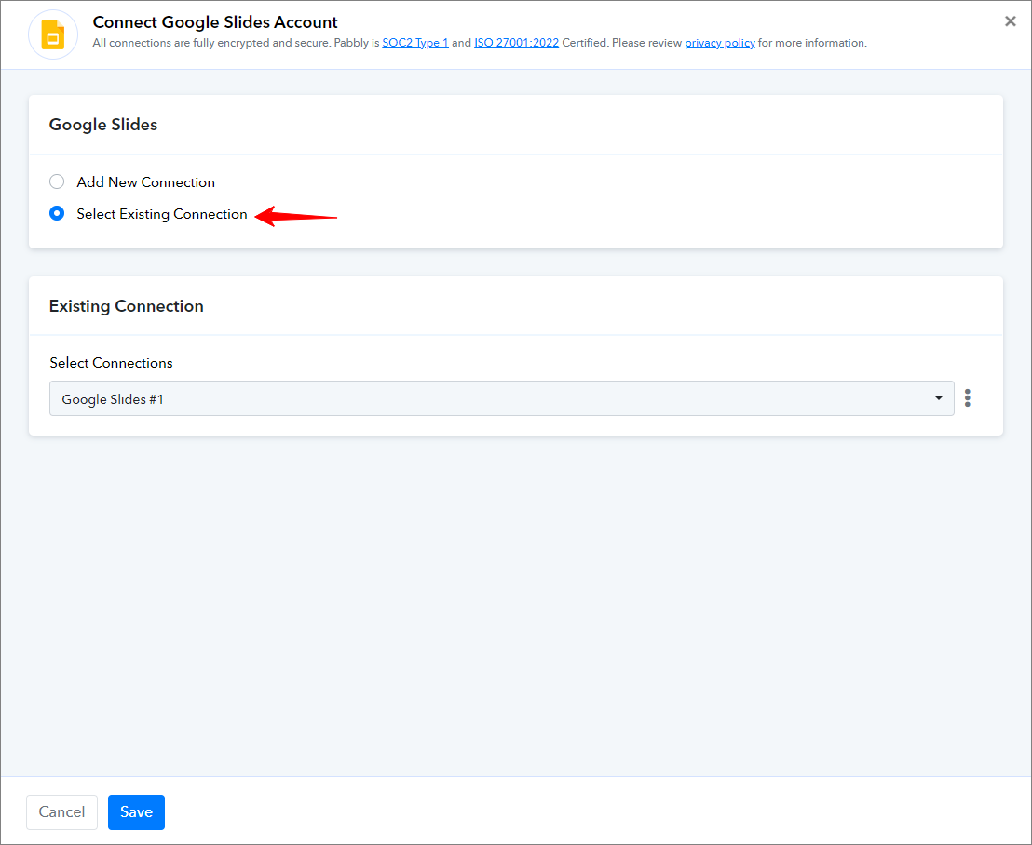The width and height of the screenshot is (1032, 845).
Task: Click the Save button
Action: pos(136,812)
